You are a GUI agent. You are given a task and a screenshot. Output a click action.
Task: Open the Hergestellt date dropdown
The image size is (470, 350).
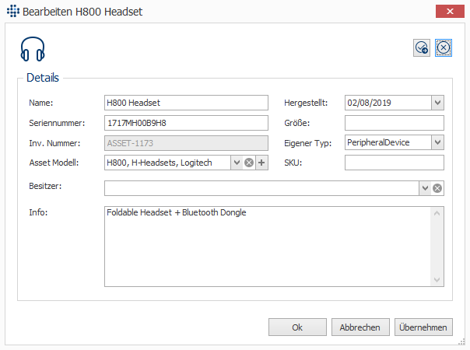(x=437, y=103)
